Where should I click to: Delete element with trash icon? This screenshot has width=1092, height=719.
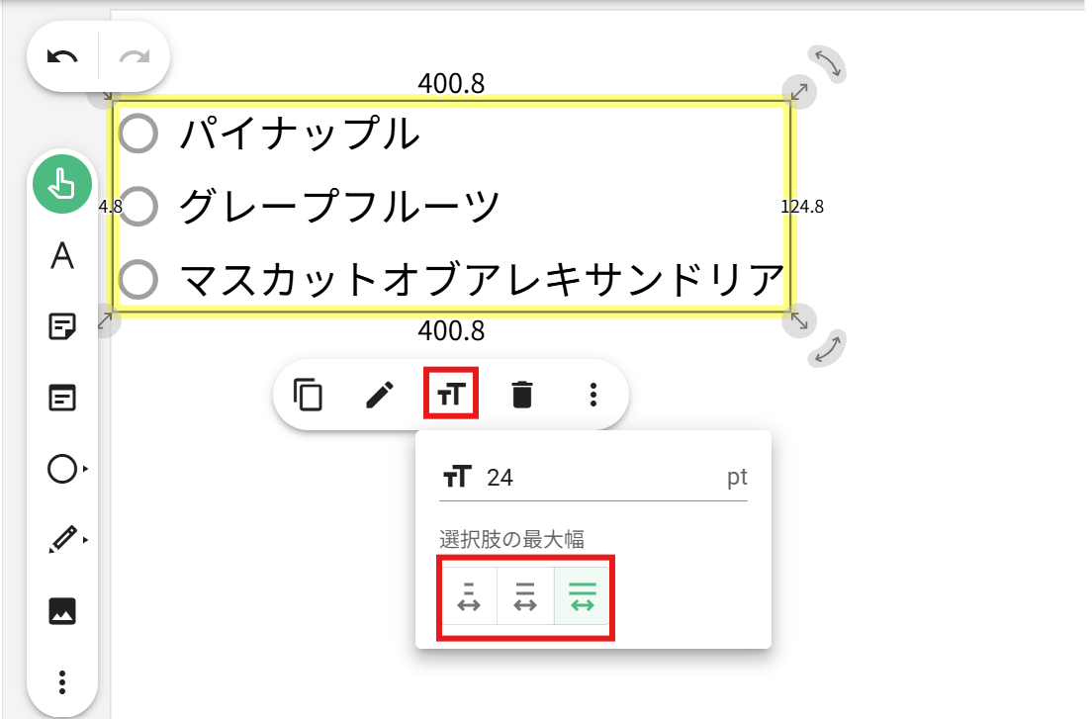click(x=521, y=395)
